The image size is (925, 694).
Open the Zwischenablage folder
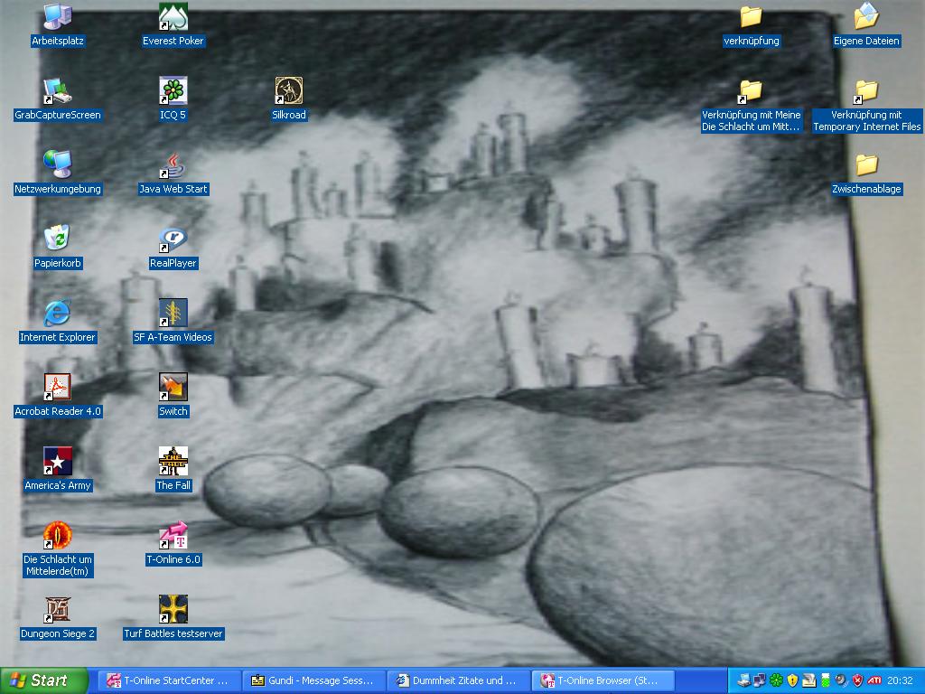coord(866,165)
